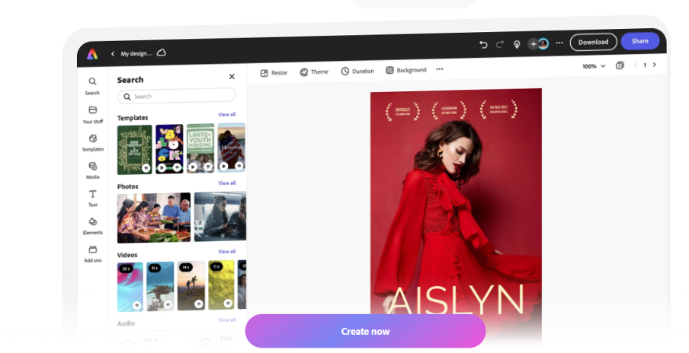Viewport: 689px width, 353px height.
Task: Go to the next page
Action: 654,65
